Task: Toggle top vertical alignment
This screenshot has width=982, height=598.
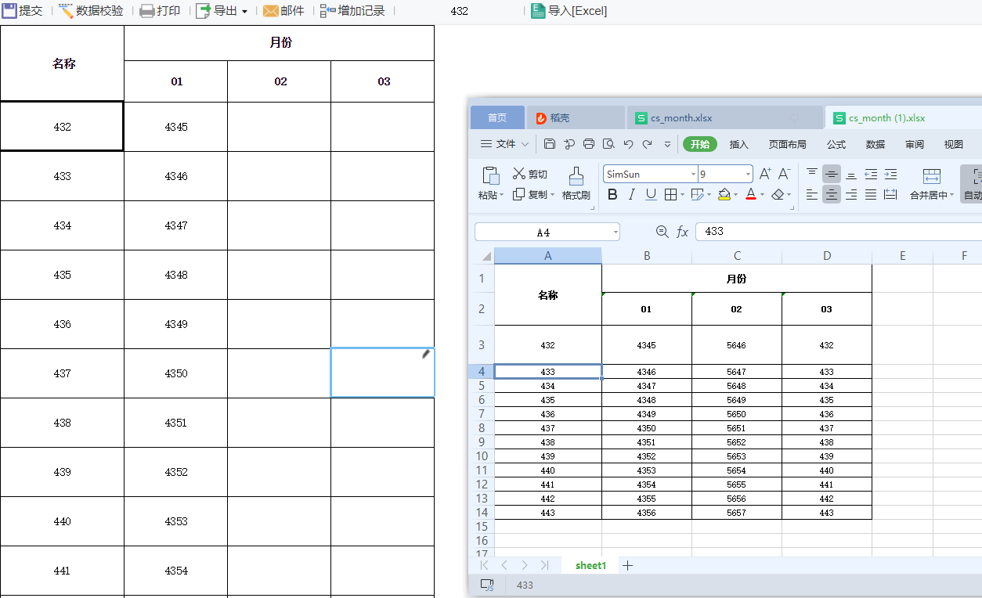Action: [x=812, y=174]
